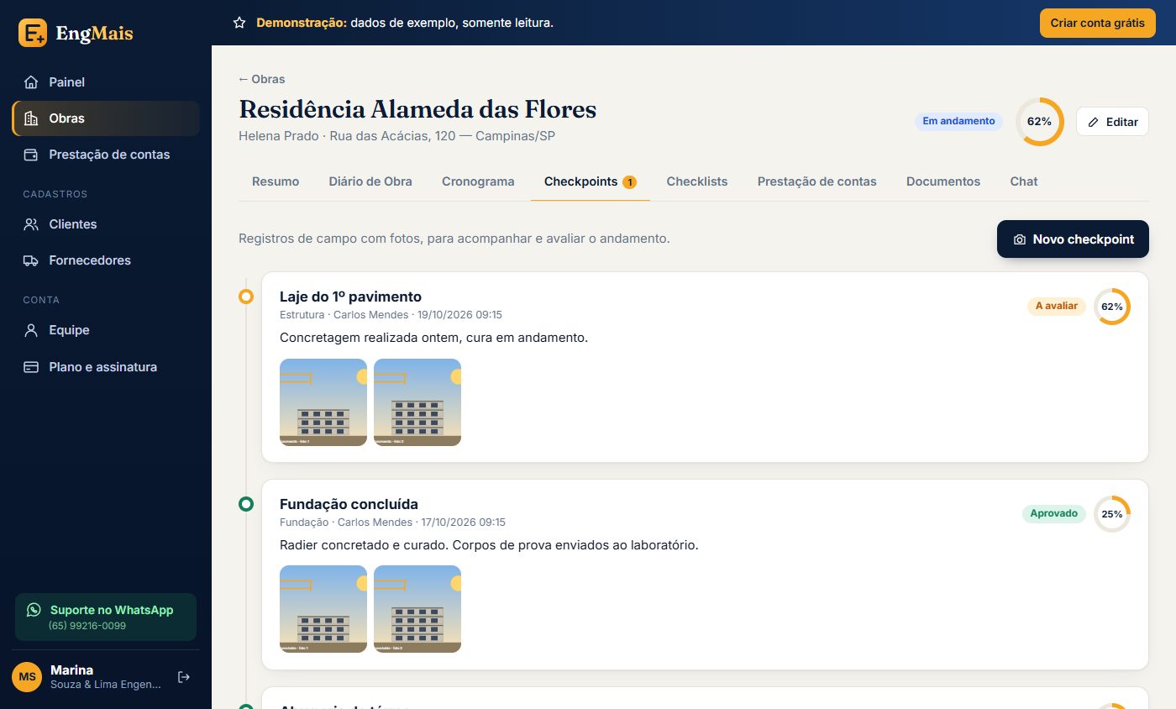The width and height of the screenshot is (1176, 709).
Task: Open the Diário de Obra tab
Action: [x=370, y=181]
